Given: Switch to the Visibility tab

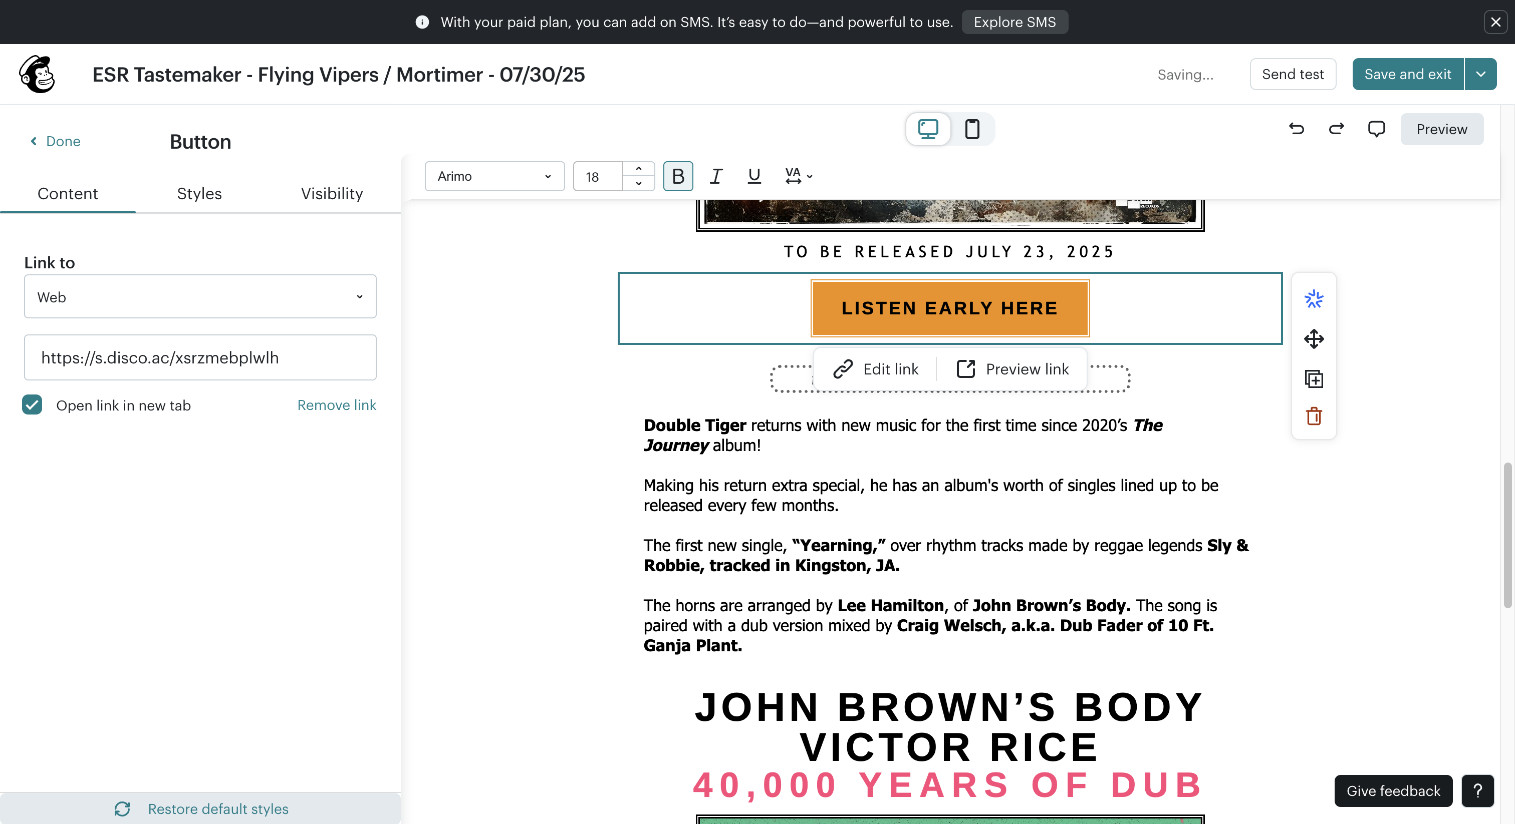Looking at the screenshot, I should (x=332, y=193).
